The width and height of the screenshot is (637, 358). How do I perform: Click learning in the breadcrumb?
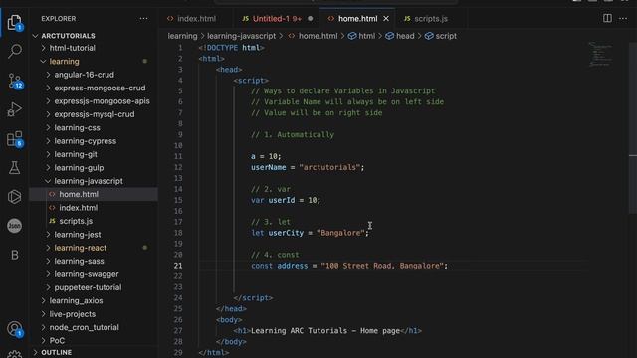tap(182, 36)
